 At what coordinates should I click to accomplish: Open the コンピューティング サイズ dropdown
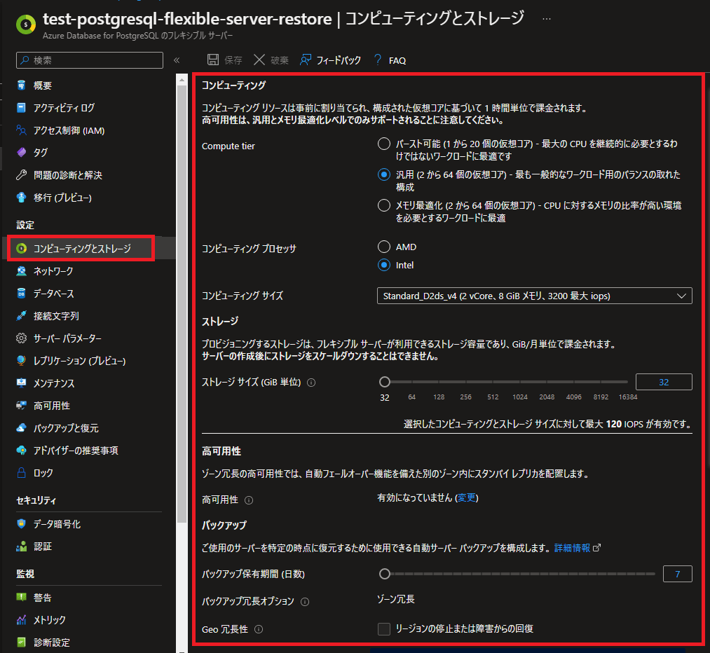pos(534,296)
